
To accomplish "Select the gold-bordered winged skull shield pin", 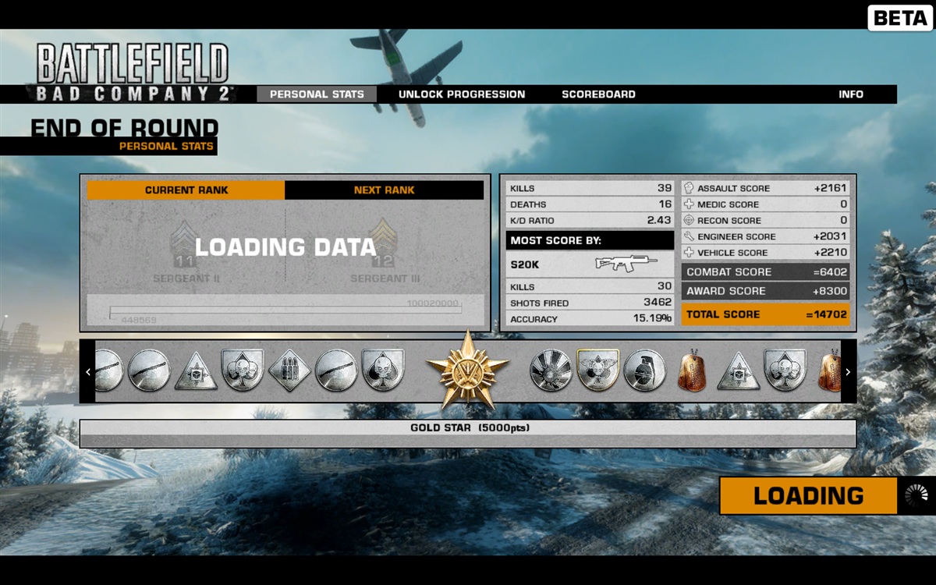I will (598, 370).
